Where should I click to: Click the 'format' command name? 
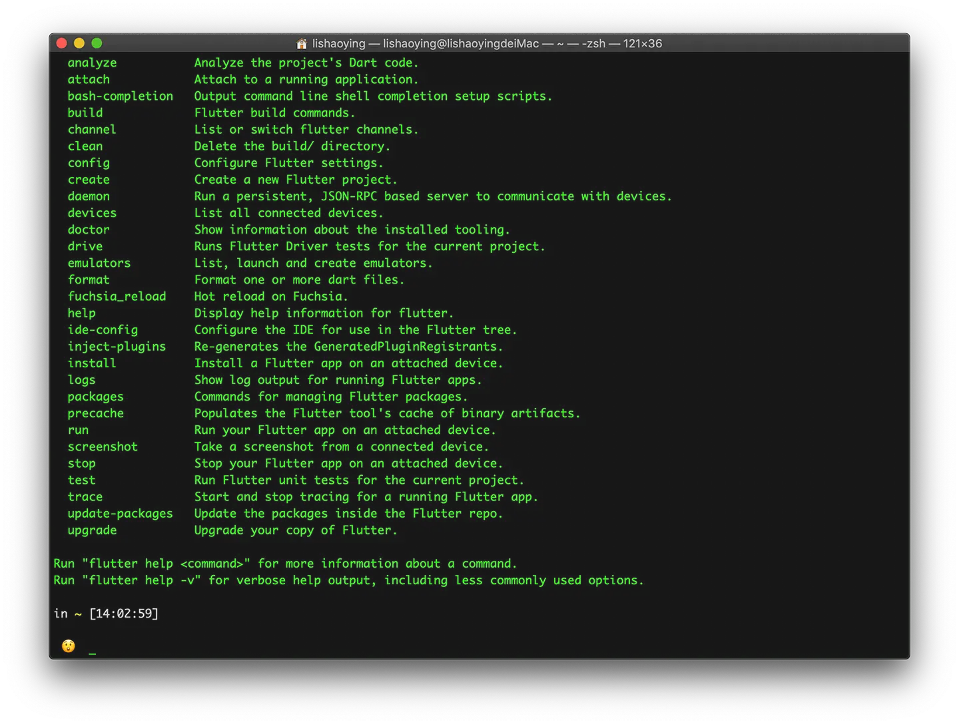coord(89,279)
